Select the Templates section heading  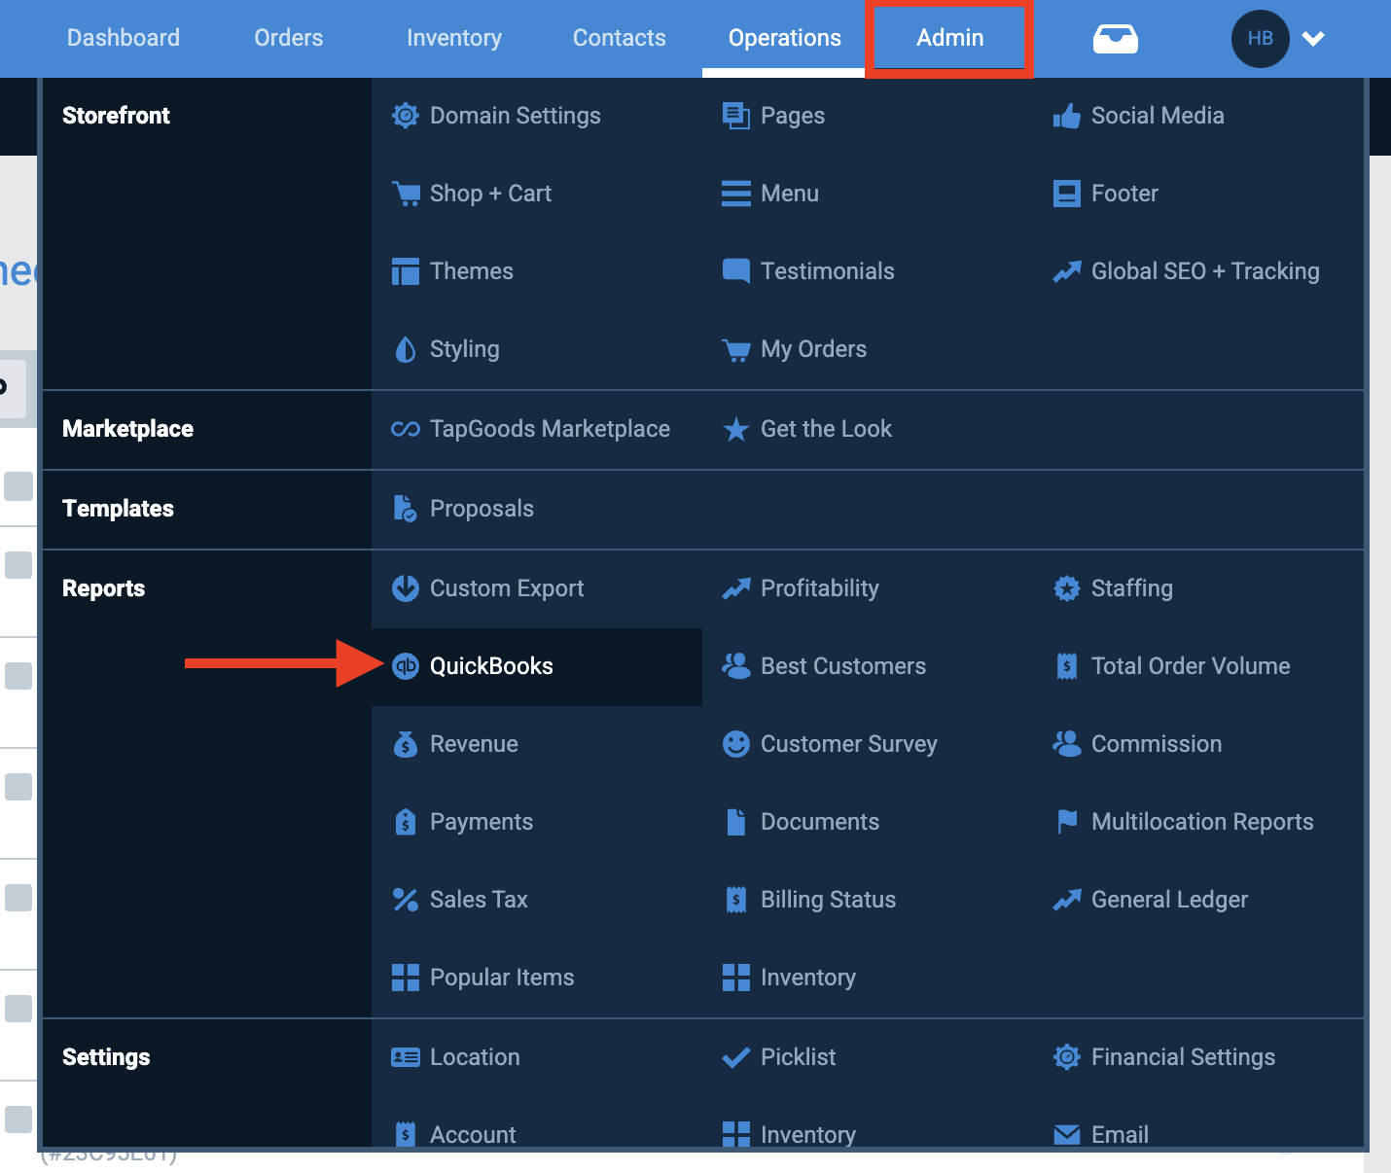pos(118,509)
